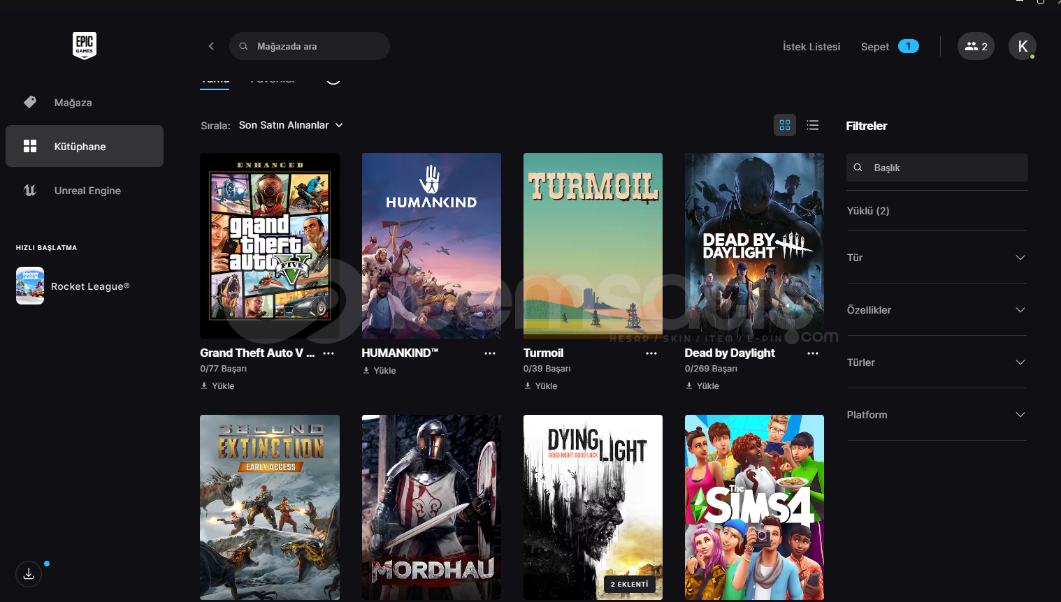Image resolution: width=1061 pixels, height=602 pixels.
Task: Open options menu for Grand Theft Auto V
Action: [329, 353]
